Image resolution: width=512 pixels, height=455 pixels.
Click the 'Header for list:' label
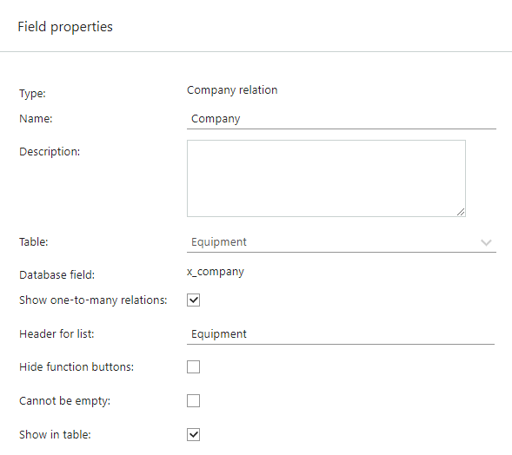(x=57, y=334)
